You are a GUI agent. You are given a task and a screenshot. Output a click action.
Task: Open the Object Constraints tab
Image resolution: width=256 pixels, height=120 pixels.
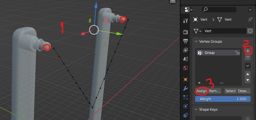coord(186,115)
